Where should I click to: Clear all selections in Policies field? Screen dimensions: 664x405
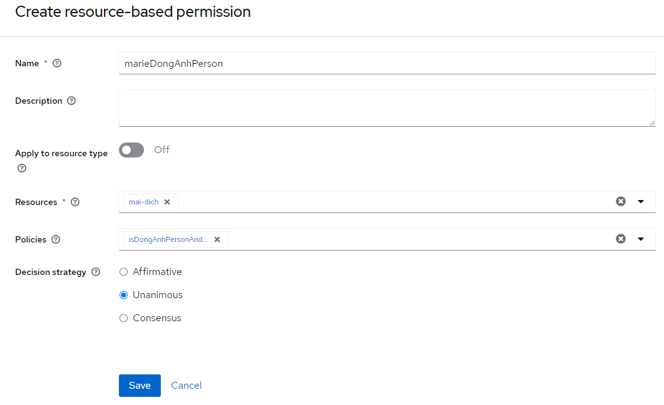pyautogui.click(x=620, y=239)
